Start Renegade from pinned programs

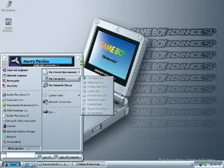pyautogui.click(x=11, y=81)
